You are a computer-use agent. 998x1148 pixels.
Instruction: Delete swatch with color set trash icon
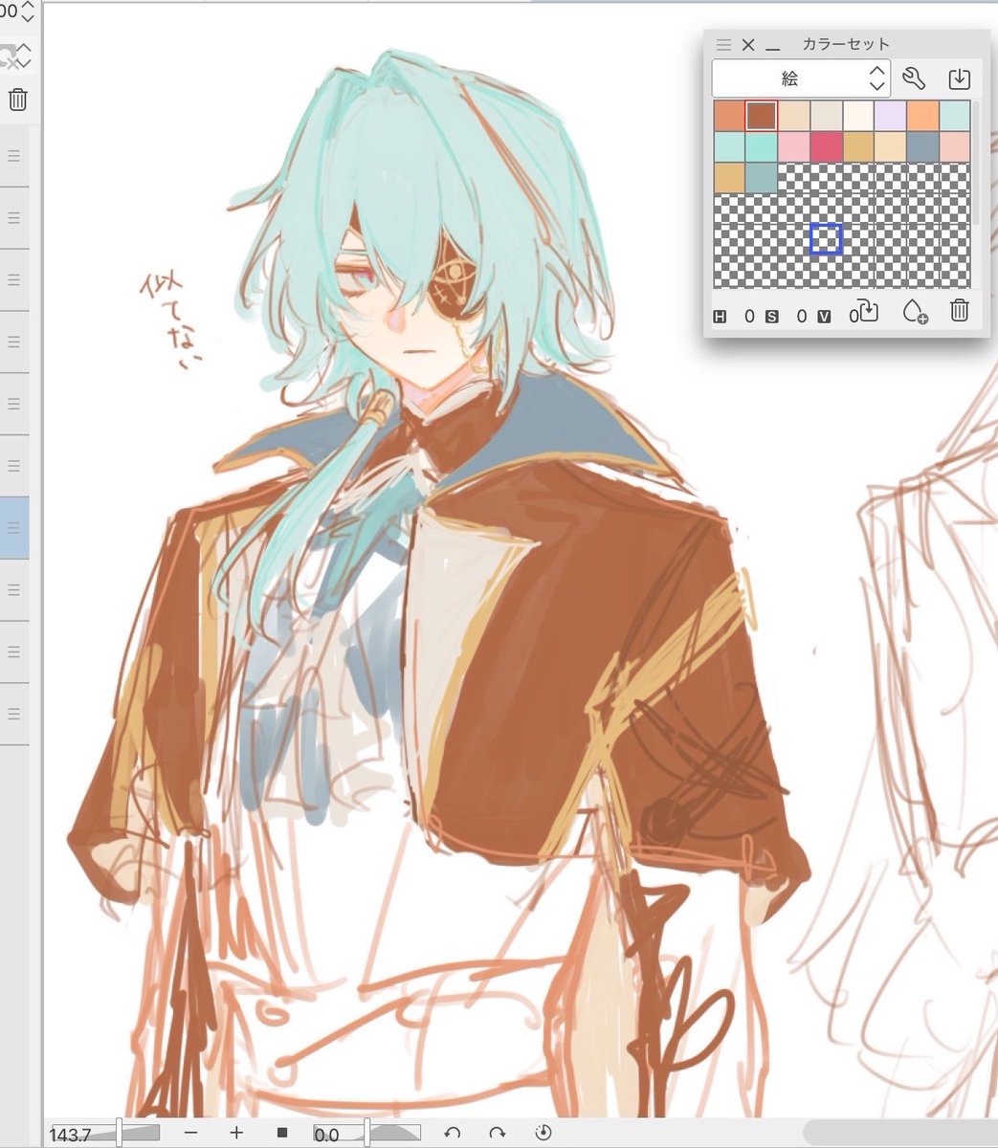(x=960, y=310)
